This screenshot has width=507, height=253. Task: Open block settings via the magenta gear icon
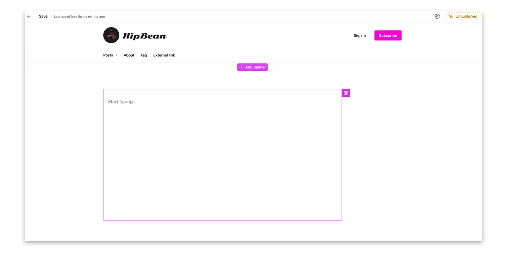coord(345,93)
